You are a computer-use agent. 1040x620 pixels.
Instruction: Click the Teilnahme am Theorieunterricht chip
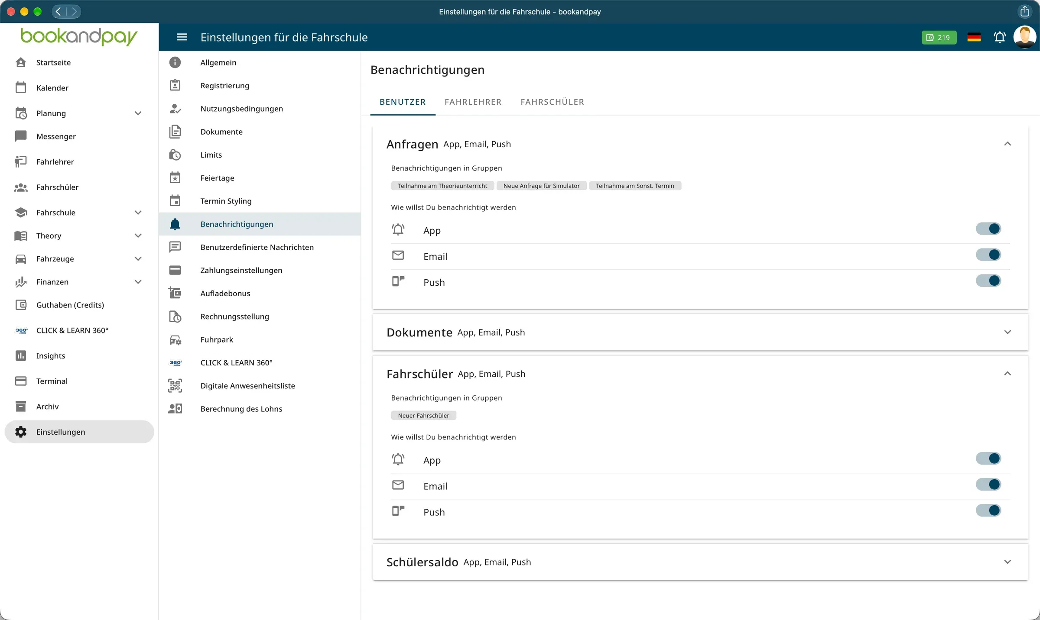(442, 186)
